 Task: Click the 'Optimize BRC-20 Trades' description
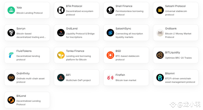point(178,58)
